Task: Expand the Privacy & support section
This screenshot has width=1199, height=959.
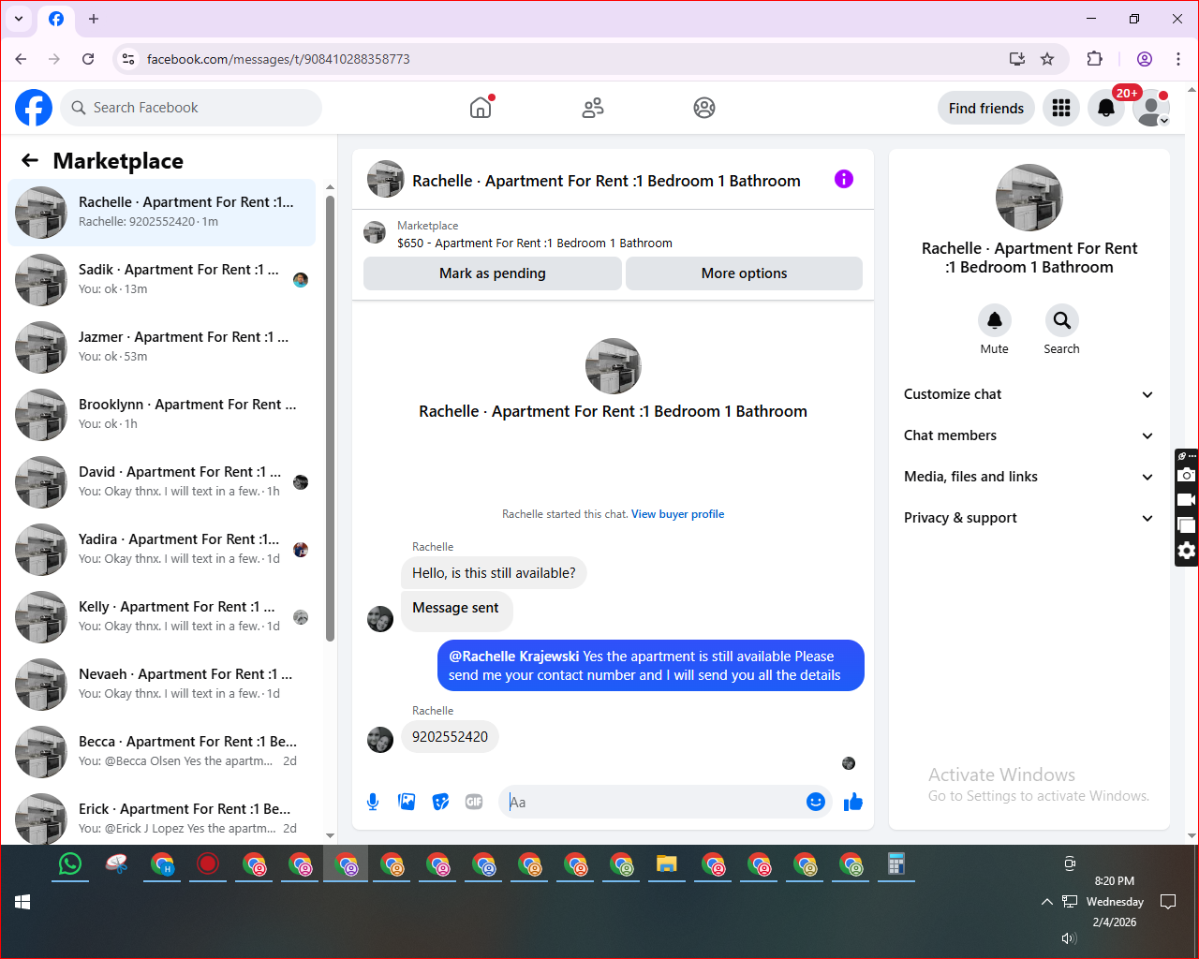Action: tap(1029, 518)
